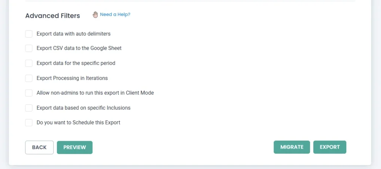Viewport: 381px width, 169px height.
Task: Check the specific Inclusions export checkbox
Action: coord(29,108)
